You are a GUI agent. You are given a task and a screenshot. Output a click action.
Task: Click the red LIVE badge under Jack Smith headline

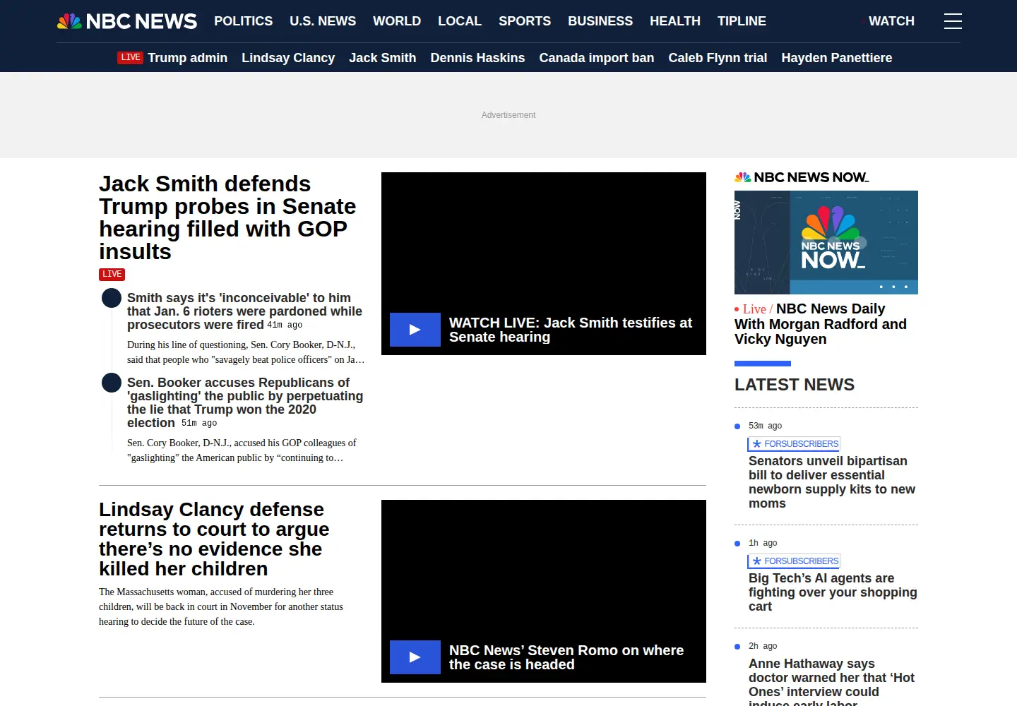[x=112, y=275]
